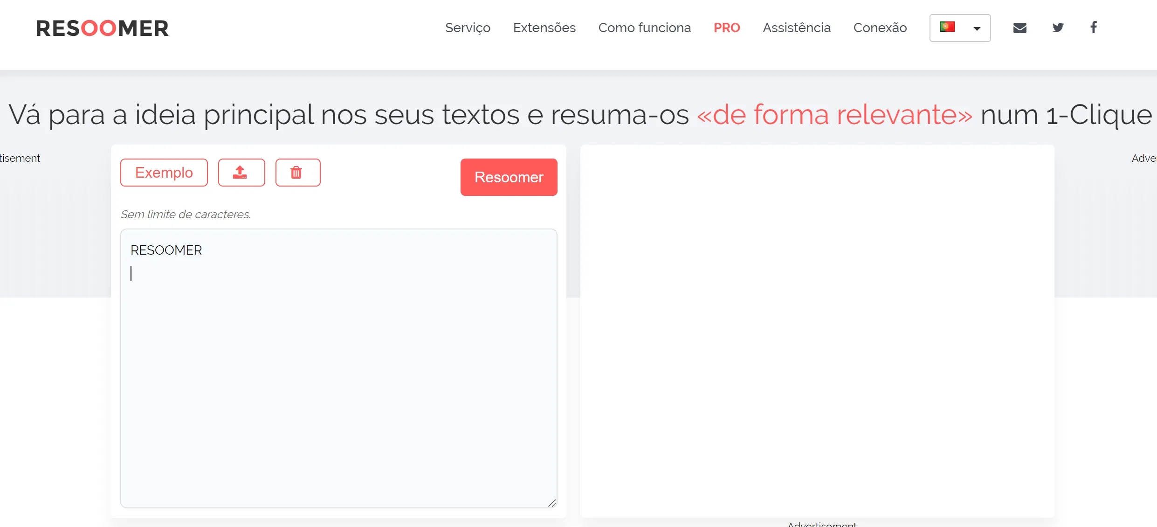The image size is (1157, 527).
Task: Open Resoomer's Twitter page
Action: (x=1058, y=27)
